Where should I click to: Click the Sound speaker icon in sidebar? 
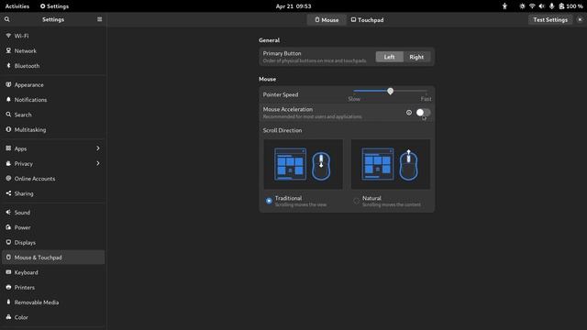(x=8, y=212)
